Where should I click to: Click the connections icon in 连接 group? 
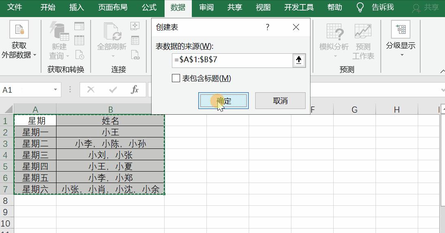tap(135, 26)
